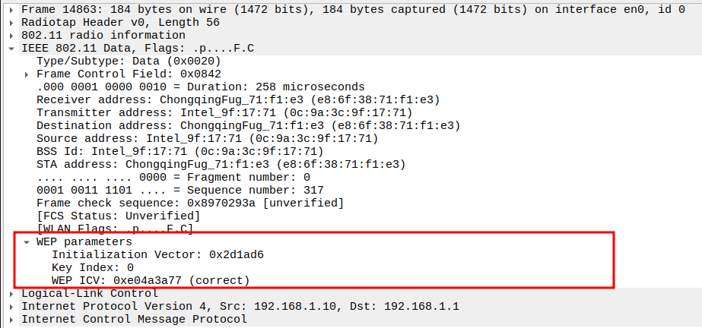Collapse the WEP parameters section

tap(27, 241)
